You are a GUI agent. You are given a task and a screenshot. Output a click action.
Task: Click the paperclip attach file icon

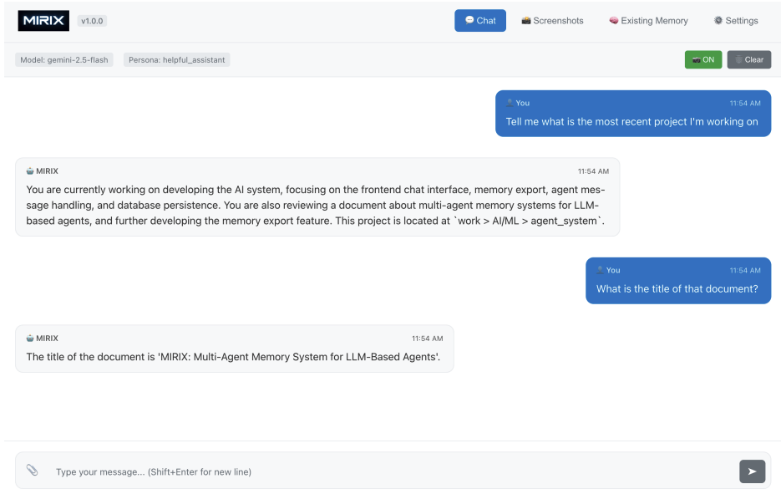[32, 471]
